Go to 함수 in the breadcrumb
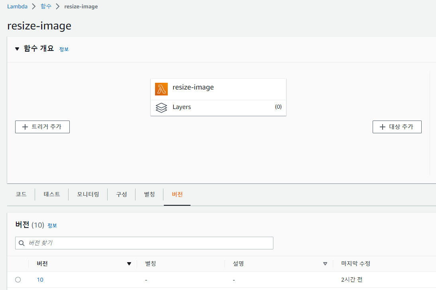The width and height of the screenshot is (436, 290). (x=46, y=6)
